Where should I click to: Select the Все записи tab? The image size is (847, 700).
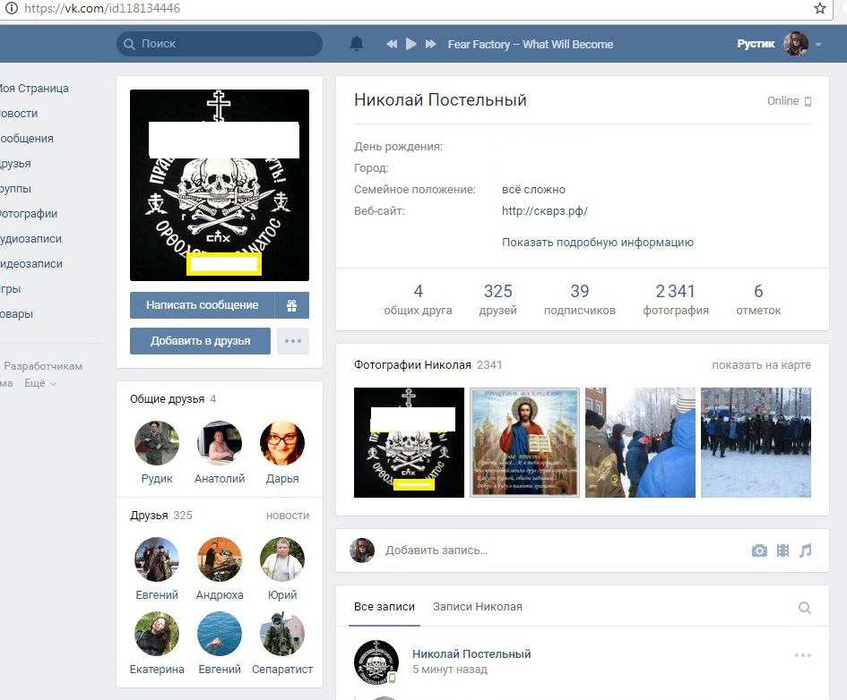pyautogui.click(x=385, y=607)
